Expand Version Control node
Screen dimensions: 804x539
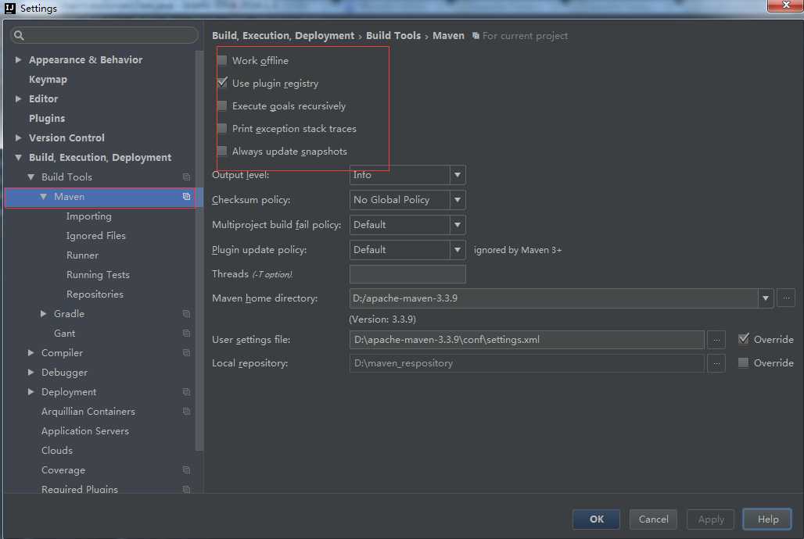tap(19, 137)
